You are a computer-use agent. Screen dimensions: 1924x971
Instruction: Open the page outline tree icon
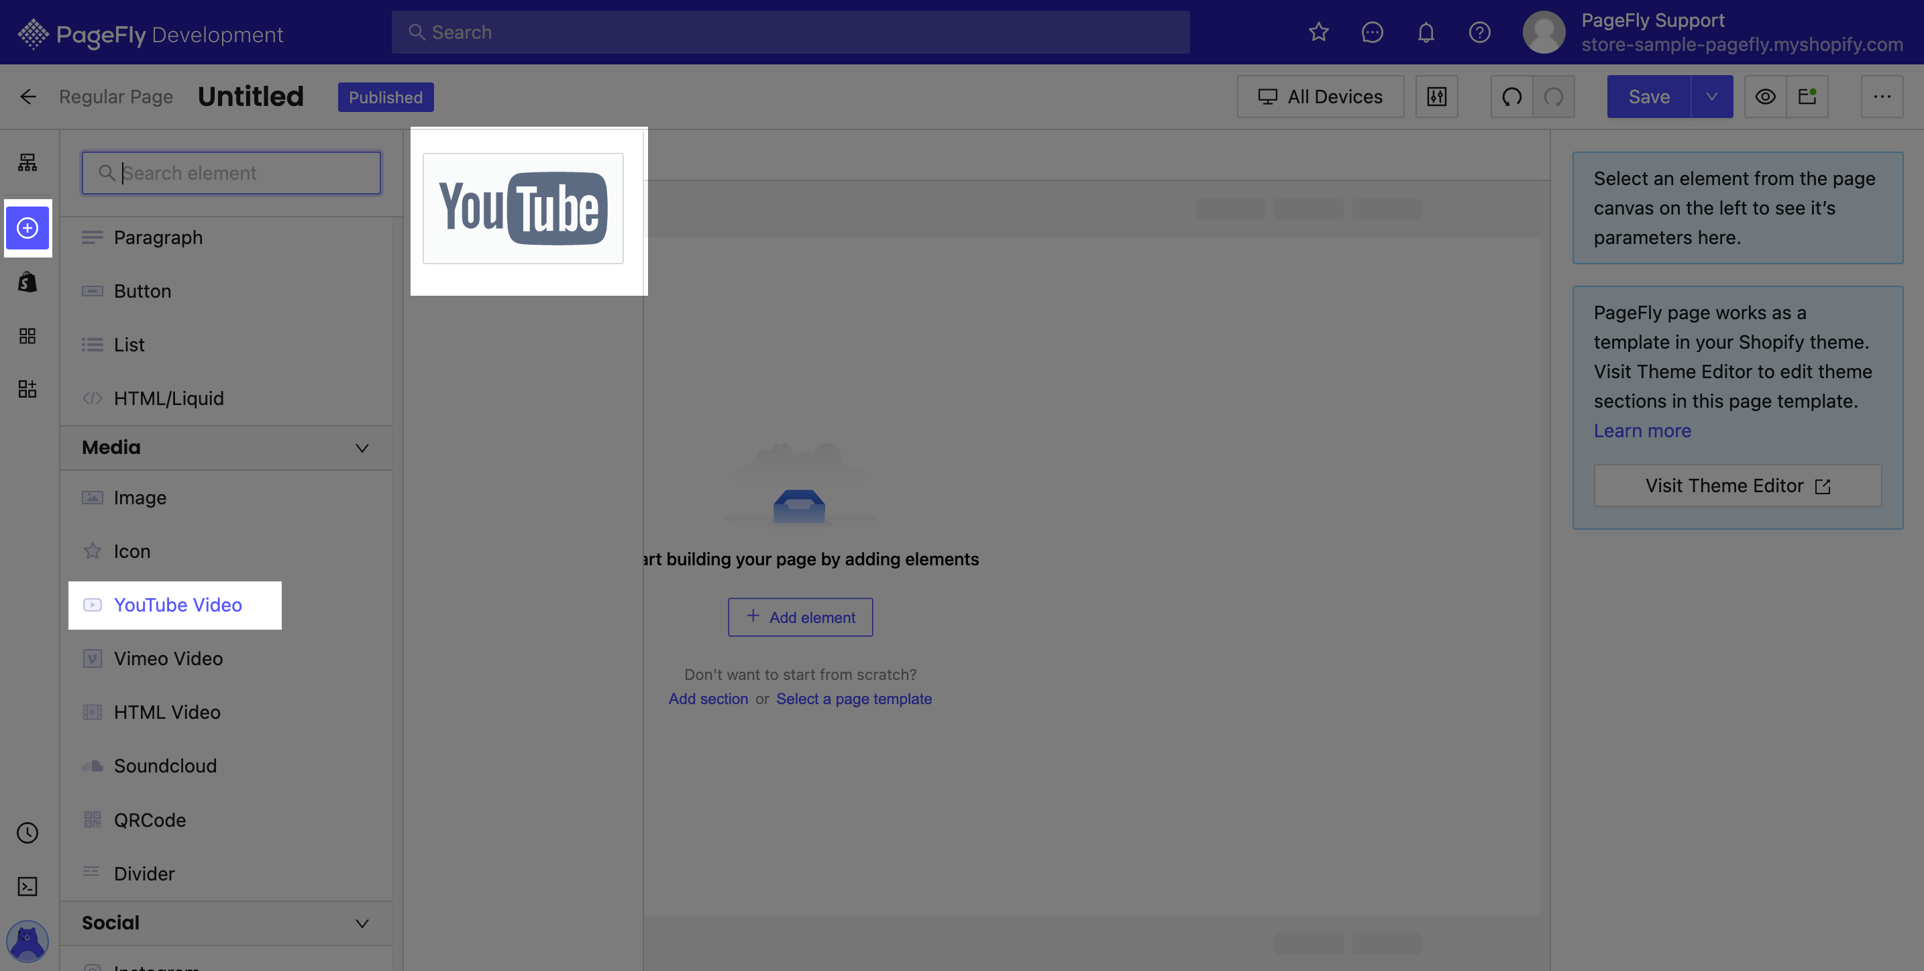click(x=28, y=162)
